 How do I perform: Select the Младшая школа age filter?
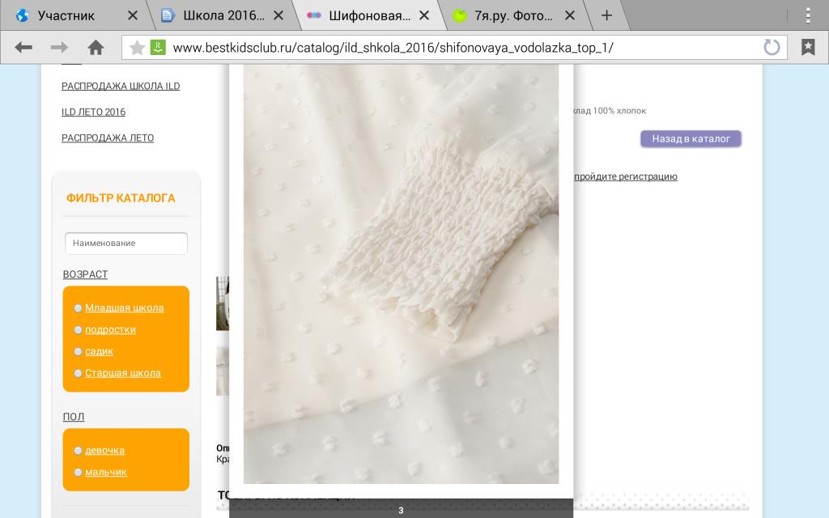[x=124, y=308]
